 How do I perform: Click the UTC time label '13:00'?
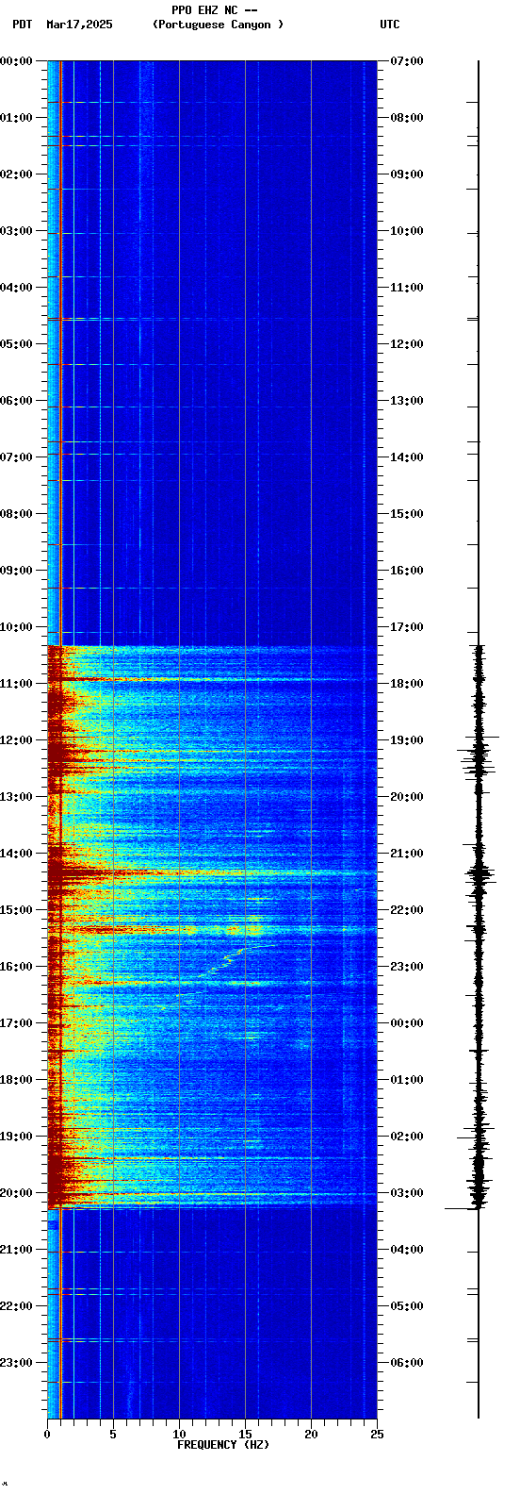tap(407, 401)
